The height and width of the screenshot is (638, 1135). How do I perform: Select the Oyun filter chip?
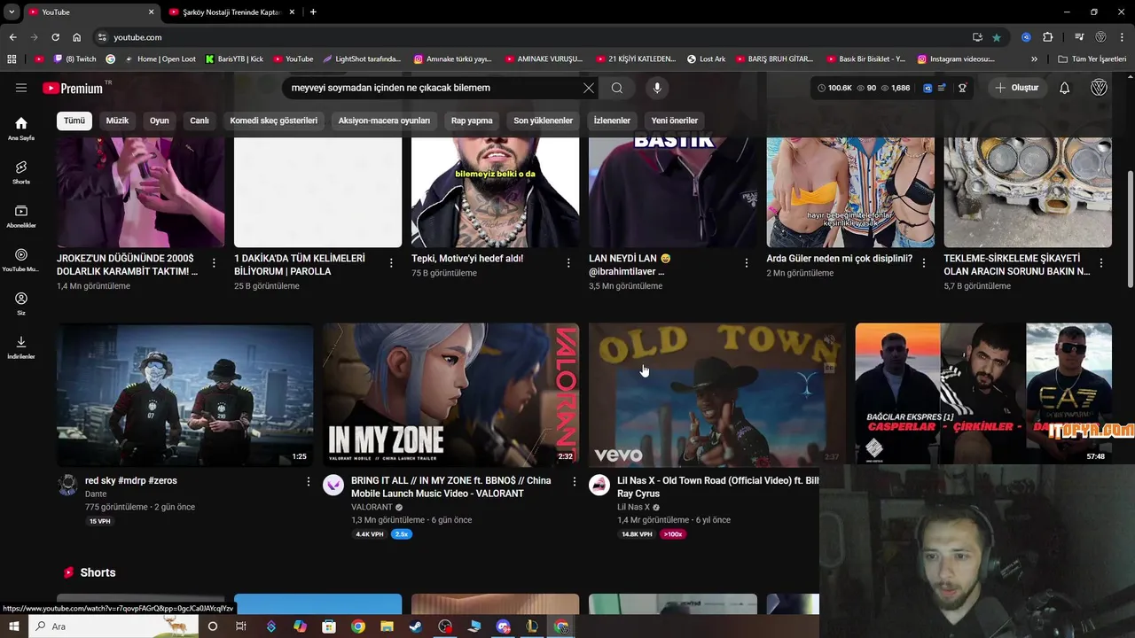pyautogui.click(x=160, y=121)
